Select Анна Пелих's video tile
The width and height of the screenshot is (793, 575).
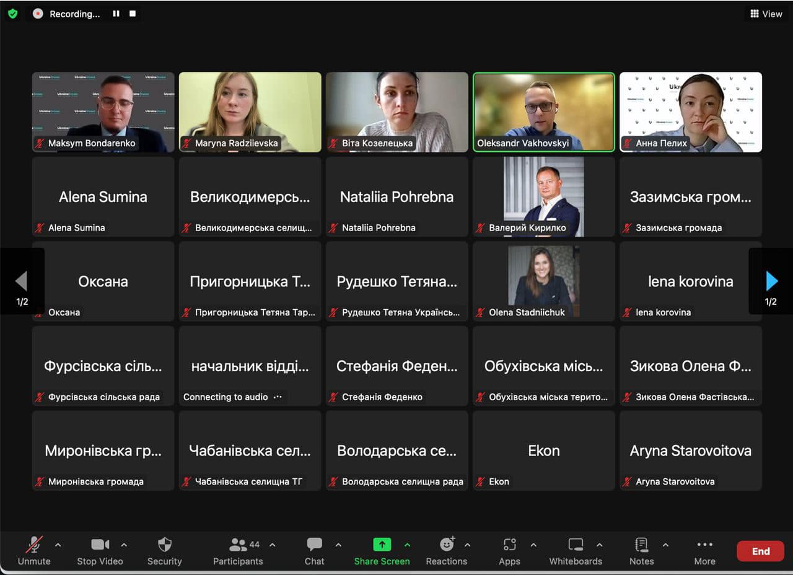[x=691, y=112]
